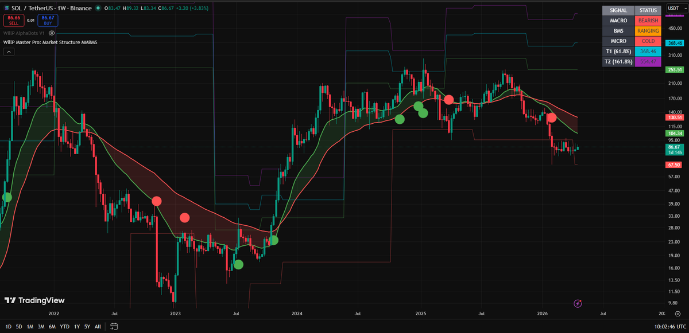Click the SIGNAL table header
The width and height of the screenshot is (689, 333).
pos(618,10)
